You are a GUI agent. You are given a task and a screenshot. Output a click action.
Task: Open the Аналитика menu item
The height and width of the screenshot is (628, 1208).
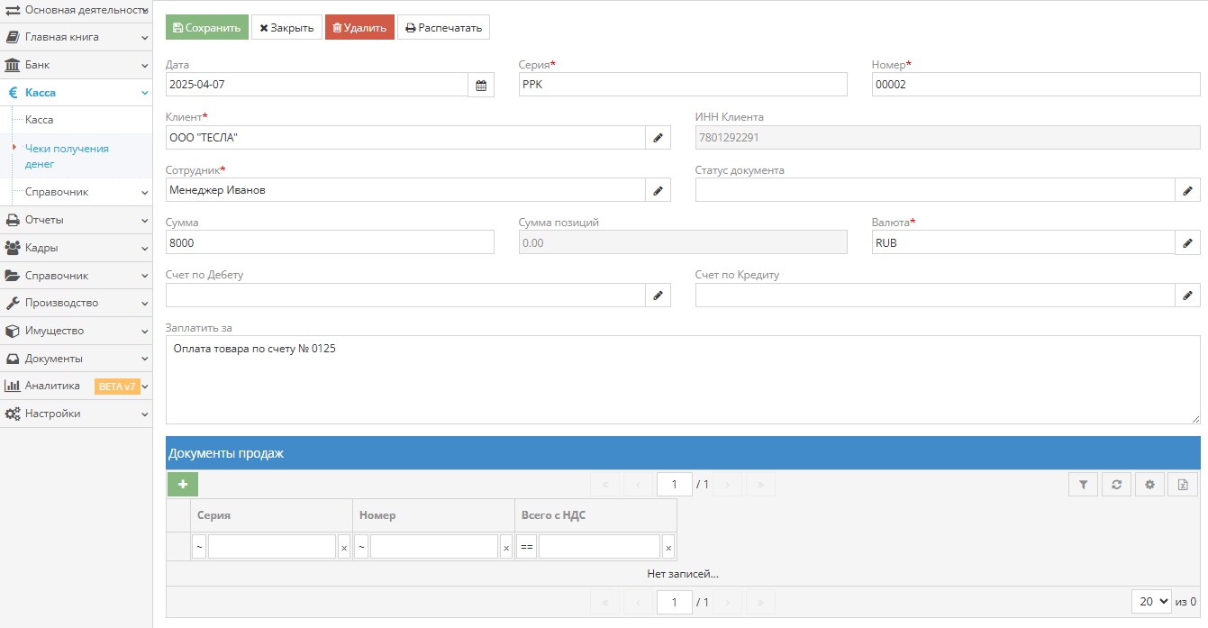click(52, 386)
